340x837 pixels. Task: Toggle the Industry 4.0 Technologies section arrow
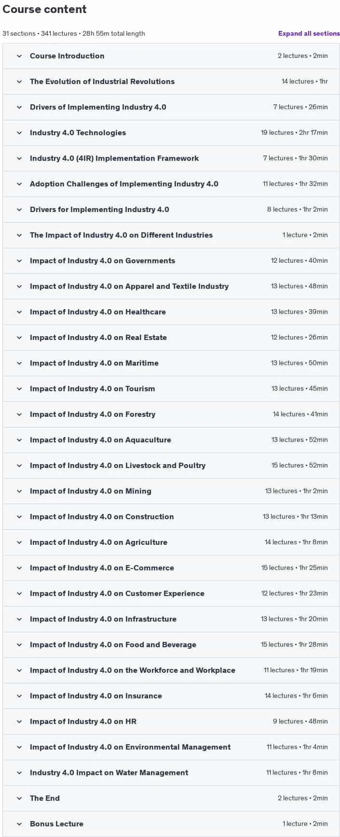click(19, 133)
